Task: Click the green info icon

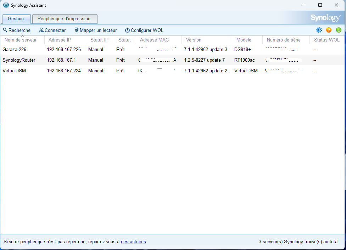Action: point(339,30)
